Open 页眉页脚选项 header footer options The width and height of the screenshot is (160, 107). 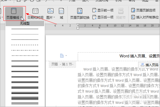point(143,10)
